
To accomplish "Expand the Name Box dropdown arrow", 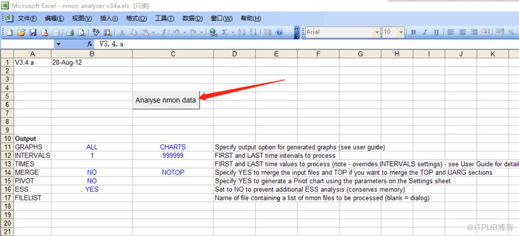I will [58, 44].
